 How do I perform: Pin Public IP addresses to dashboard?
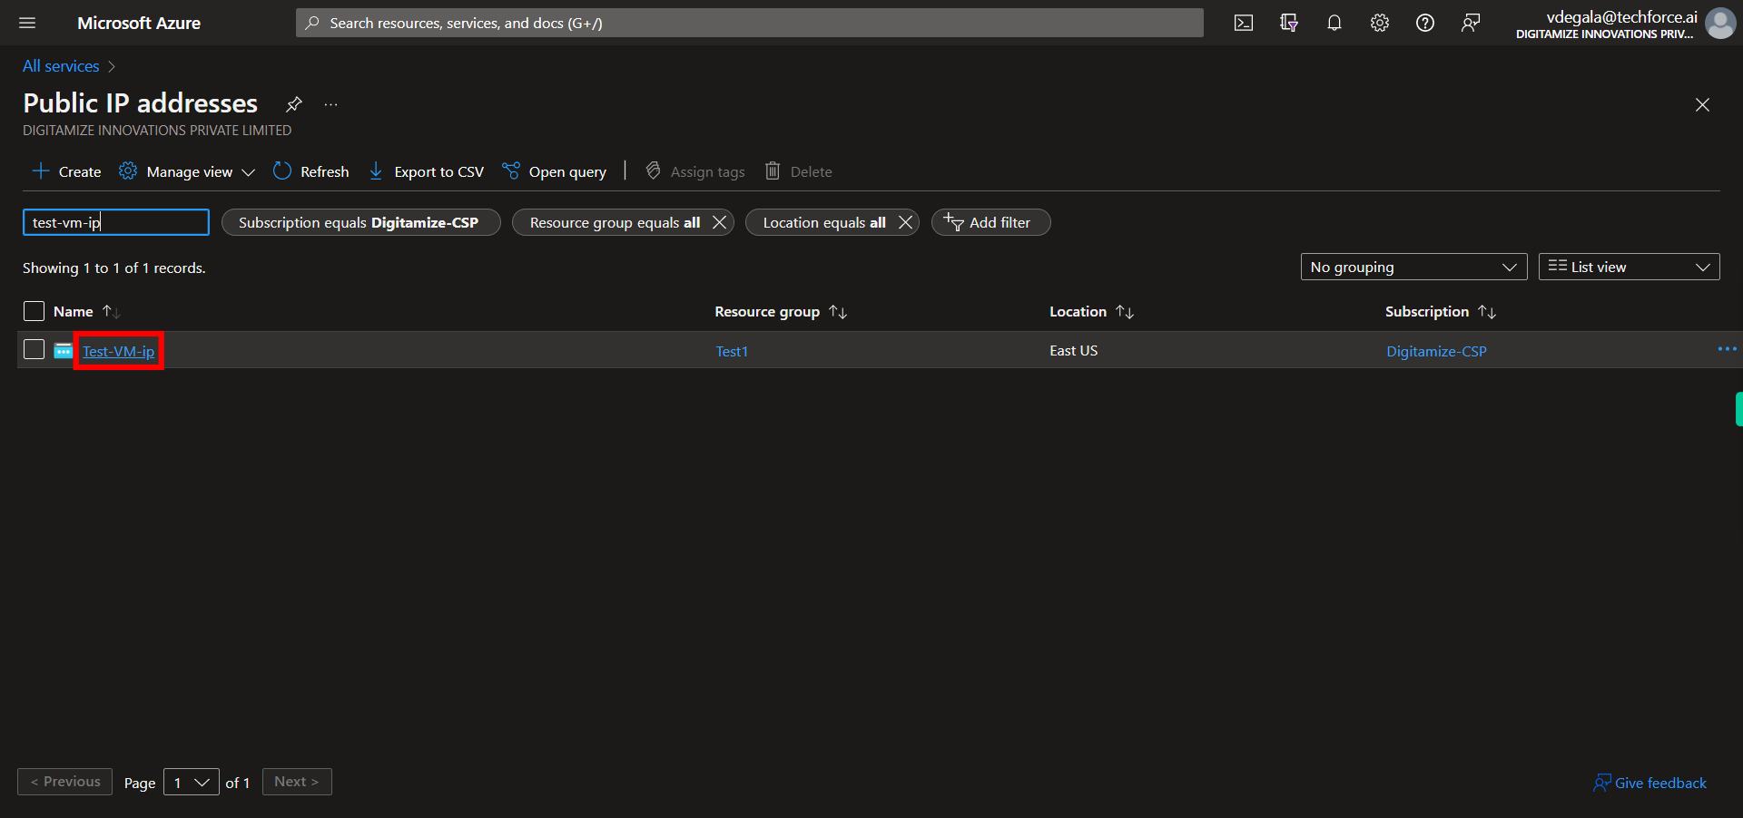point(294,103)
